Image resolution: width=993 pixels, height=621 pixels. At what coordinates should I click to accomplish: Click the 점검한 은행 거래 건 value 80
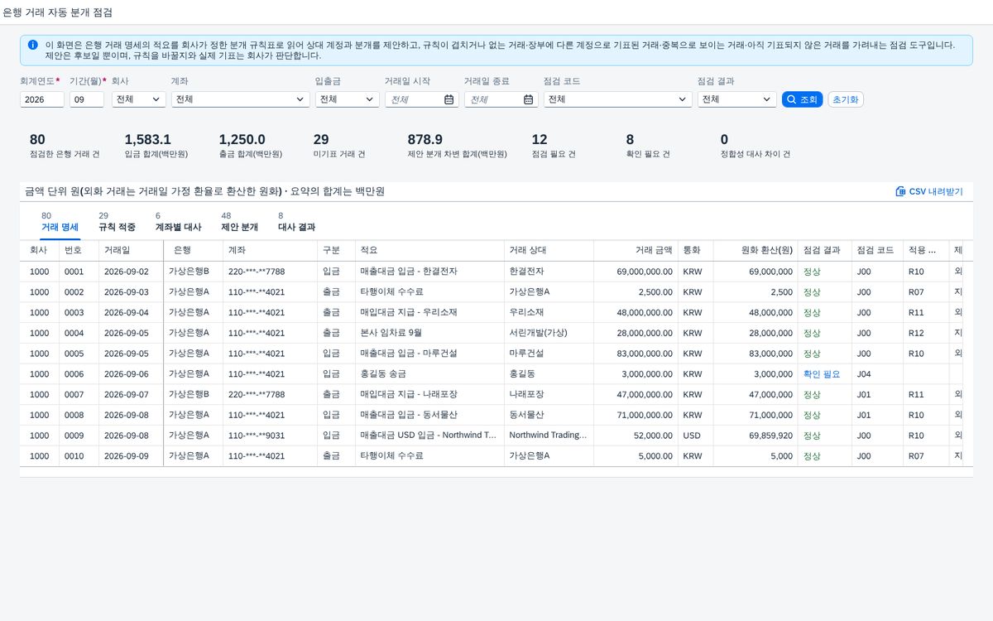37,140
